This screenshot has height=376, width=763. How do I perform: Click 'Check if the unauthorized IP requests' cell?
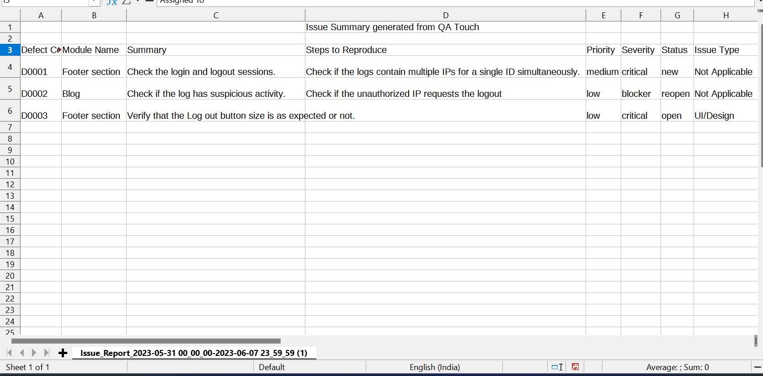click(x=445, y=89)
